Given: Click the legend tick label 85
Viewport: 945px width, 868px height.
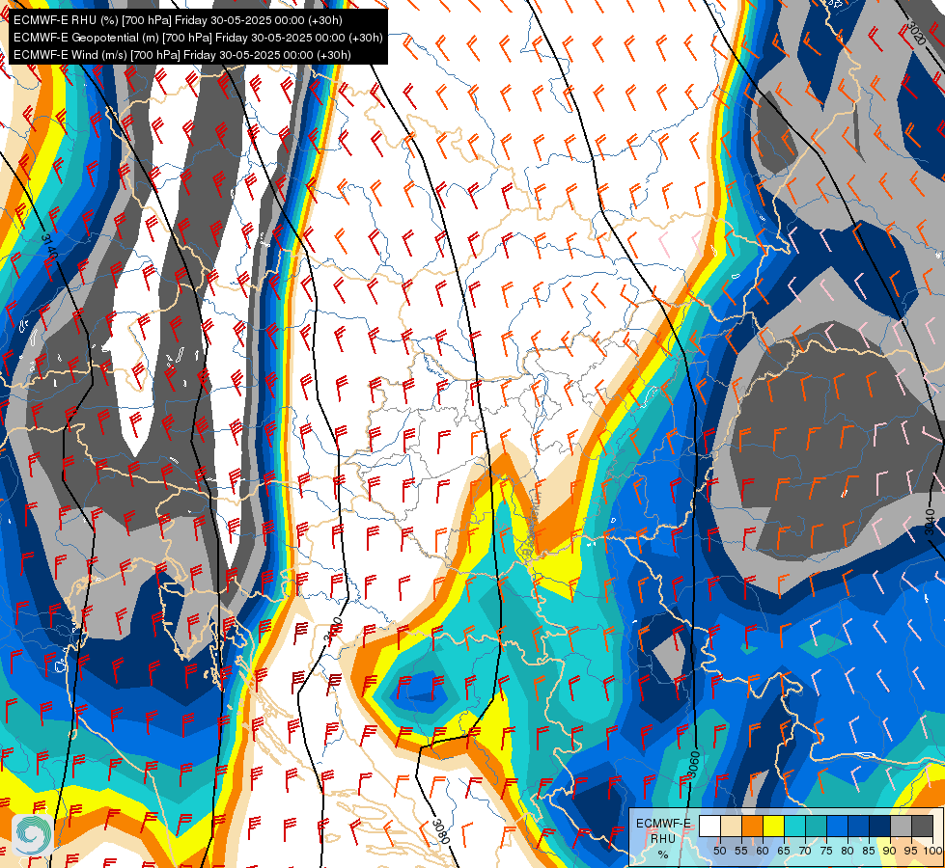Looking at the screenshot, I should pos(869,851).
